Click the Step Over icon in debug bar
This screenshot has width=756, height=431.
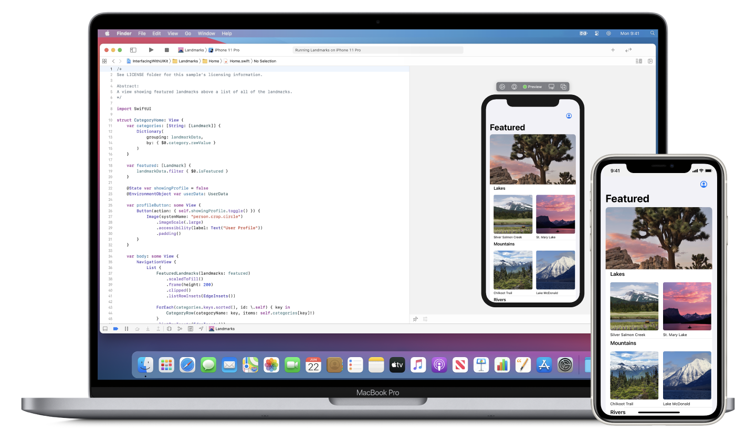pyautogui.click(x=138, y=329)
